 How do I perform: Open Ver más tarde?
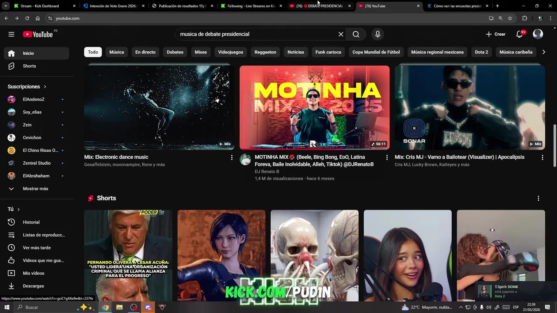37,248
